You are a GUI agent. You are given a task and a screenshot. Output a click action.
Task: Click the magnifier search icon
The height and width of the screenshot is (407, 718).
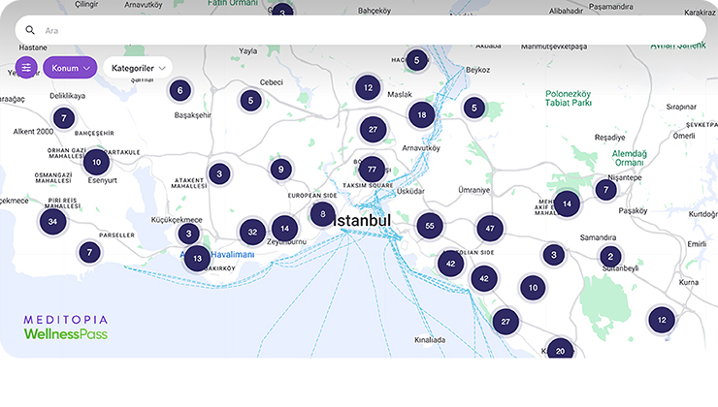[x=30, y=30]
